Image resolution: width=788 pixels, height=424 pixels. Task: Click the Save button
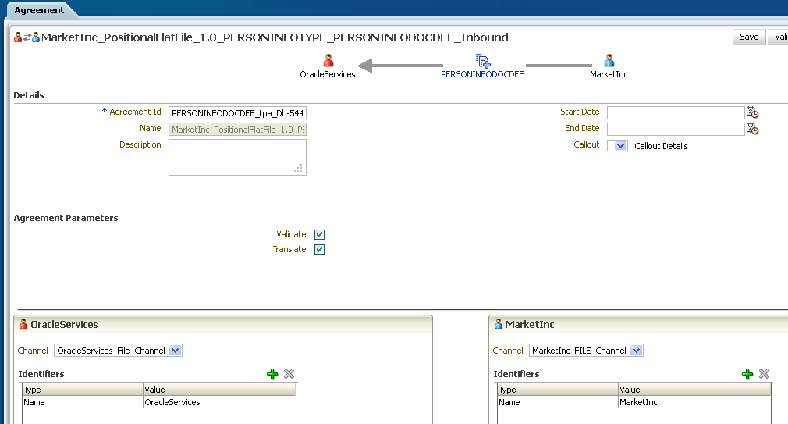(749, 37)
